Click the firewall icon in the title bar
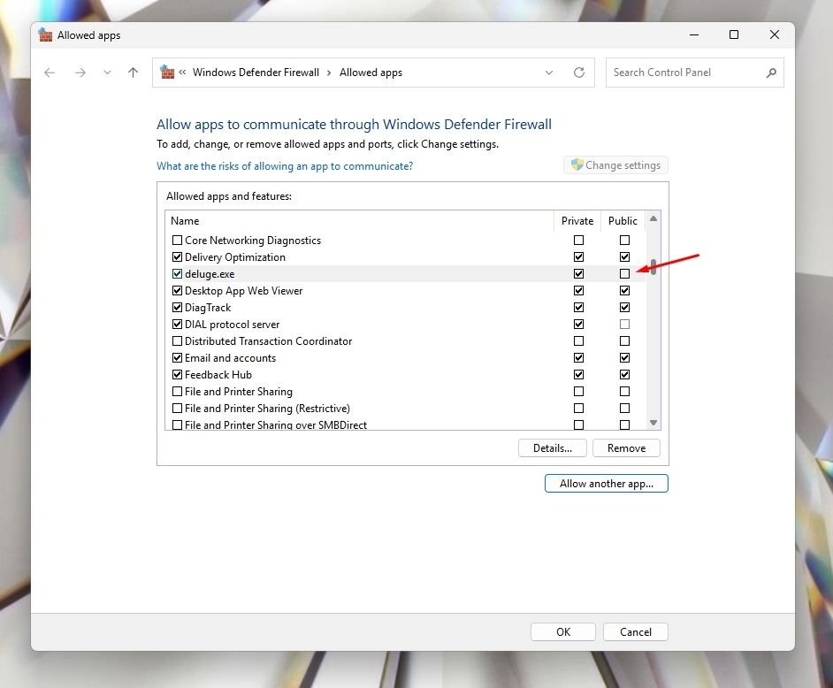 [45, 34]
